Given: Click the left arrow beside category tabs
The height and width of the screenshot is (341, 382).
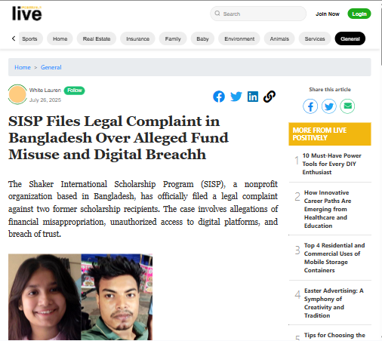Looking at the screenshot, I should pyautogui.click(x=14, y=38).
